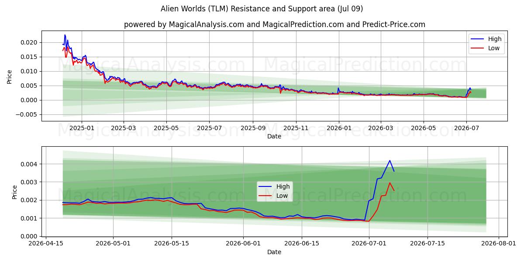Screen dimensions: 524x262
Task: Click the blue High line peak near 0.004 in bottom chart
Action: [x=390, y=160]
